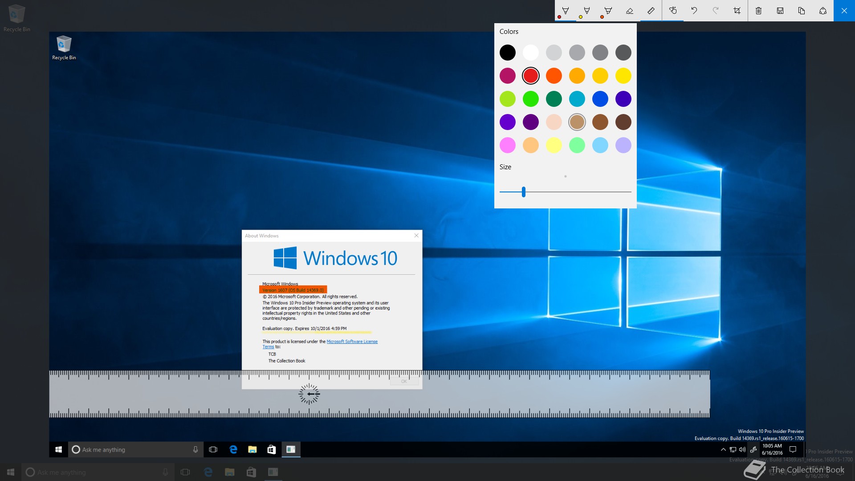The height and width of the screenshot is (481, 855).
Task: Open Edge on the dimmed bottom taskbar
Action: coord(208,472)
